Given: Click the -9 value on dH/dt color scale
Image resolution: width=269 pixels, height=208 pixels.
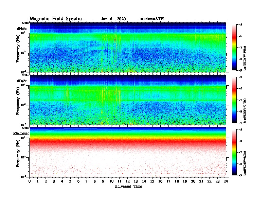Looking at the screenshot, I should 240,70.
